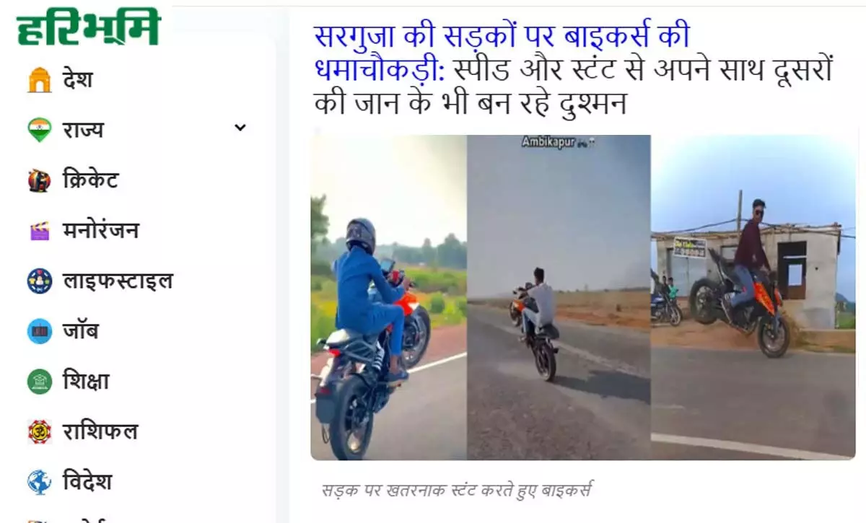This screenshot has width=866, height=523.
Task: Click the cricket icon beside क्रिकेट
Action: point(40,180)
